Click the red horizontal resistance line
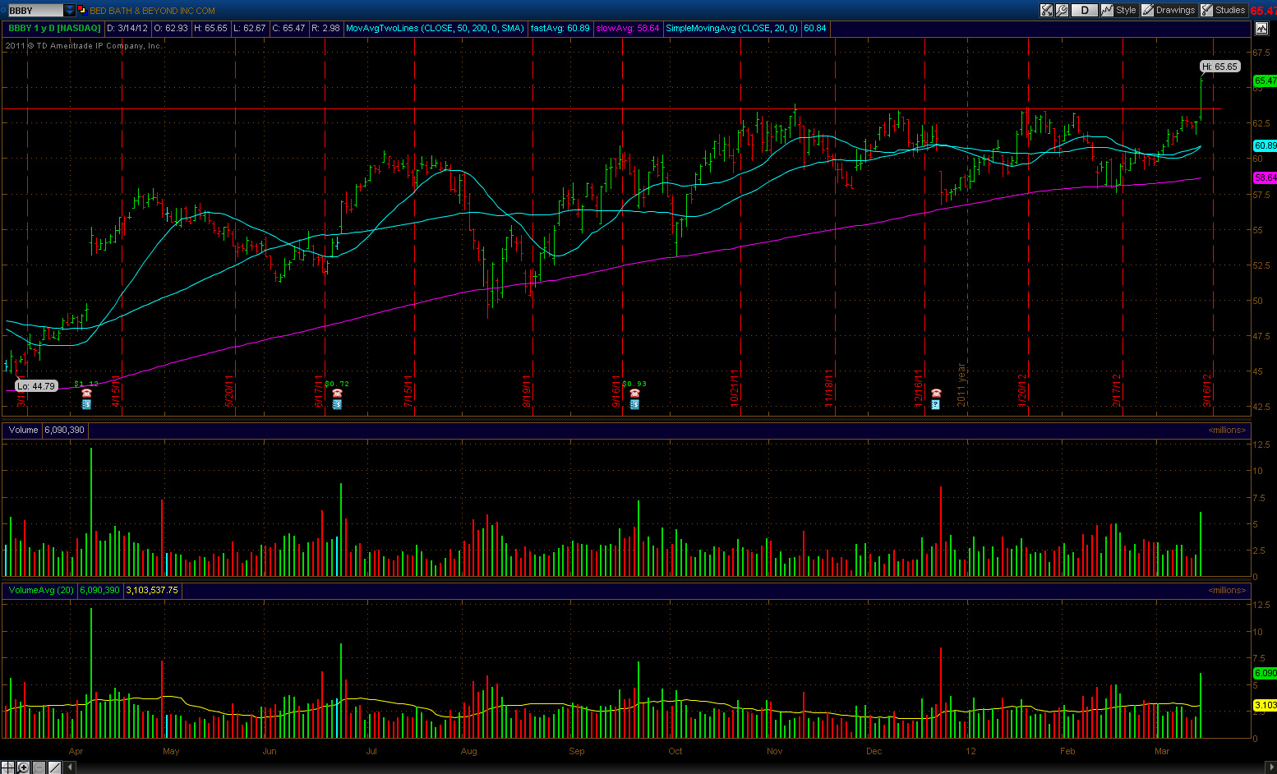The width and height of the screenshot is (1277, 774). (611, 108)
